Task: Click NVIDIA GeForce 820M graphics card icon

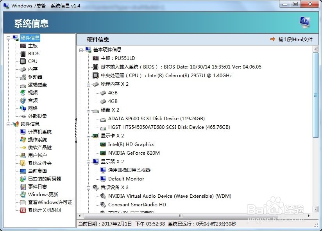Action: pyautogui.click(x=103, y=153)
